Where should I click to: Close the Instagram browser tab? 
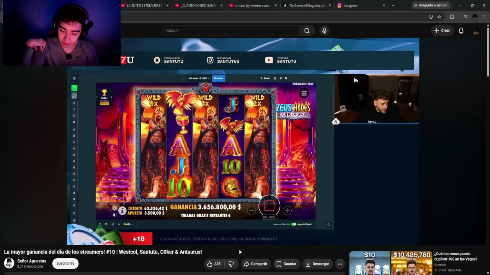(x=384, y=5)
